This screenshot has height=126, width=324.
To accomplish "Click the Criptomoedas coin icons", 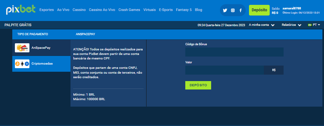I will click(22, 64).
